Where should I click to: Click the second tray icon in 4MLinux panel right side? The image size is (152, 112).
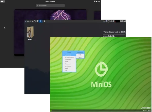[106, 21]
